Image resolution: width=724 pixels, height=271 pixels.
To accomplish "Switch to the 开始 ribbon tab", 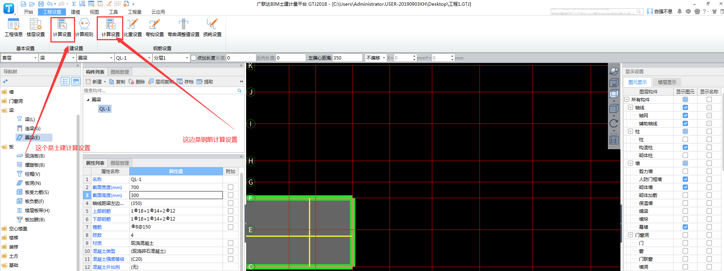I will tap(28, 12).
